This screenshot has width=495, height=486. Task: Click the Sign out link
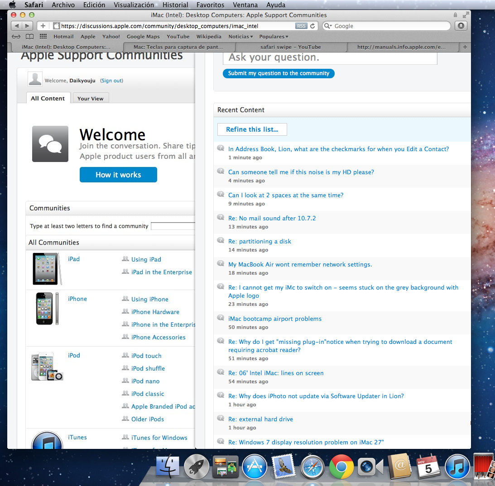point(112,81)
